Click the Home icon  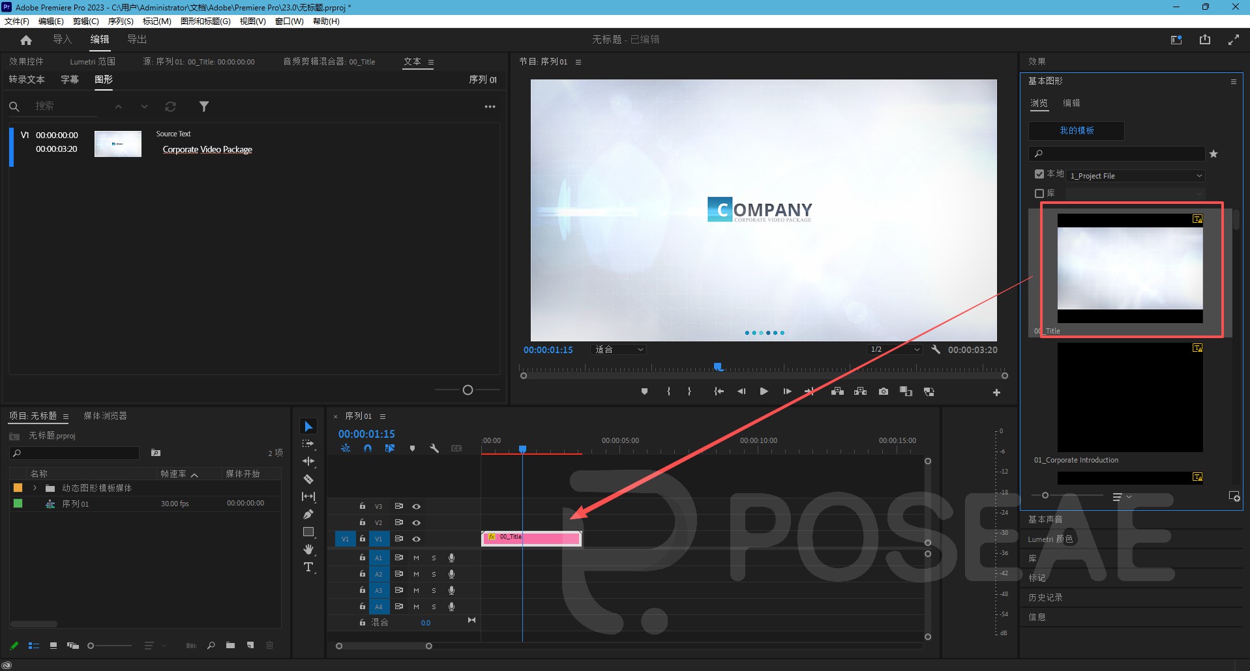point(26,40)
